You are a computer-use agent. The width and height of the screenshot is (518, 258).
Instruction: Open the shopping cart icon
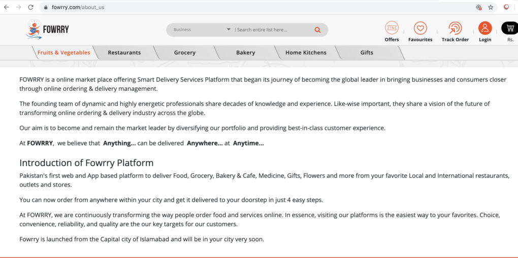point(510,28)
